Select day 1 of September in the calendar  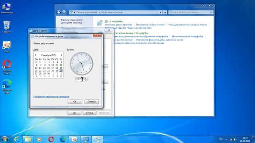click(45, 62)
